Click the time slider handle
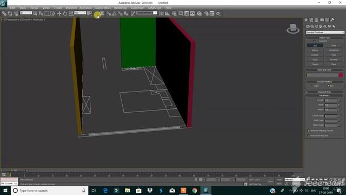 click(14, 171)
